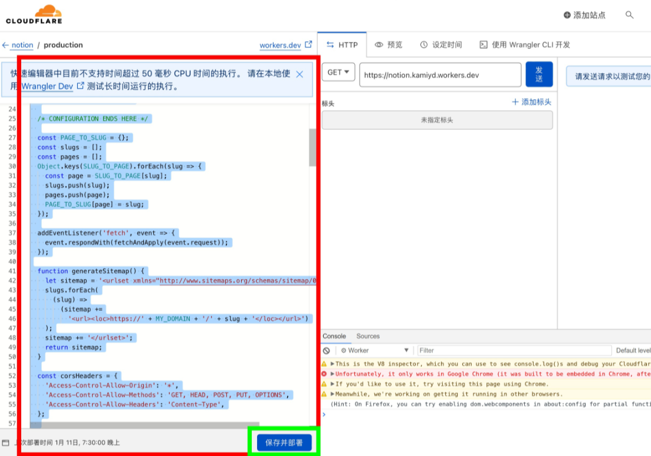651x456 pixels.
Task: Dismiss the CPU time notice banner
Action: click(x=300, y=74)
